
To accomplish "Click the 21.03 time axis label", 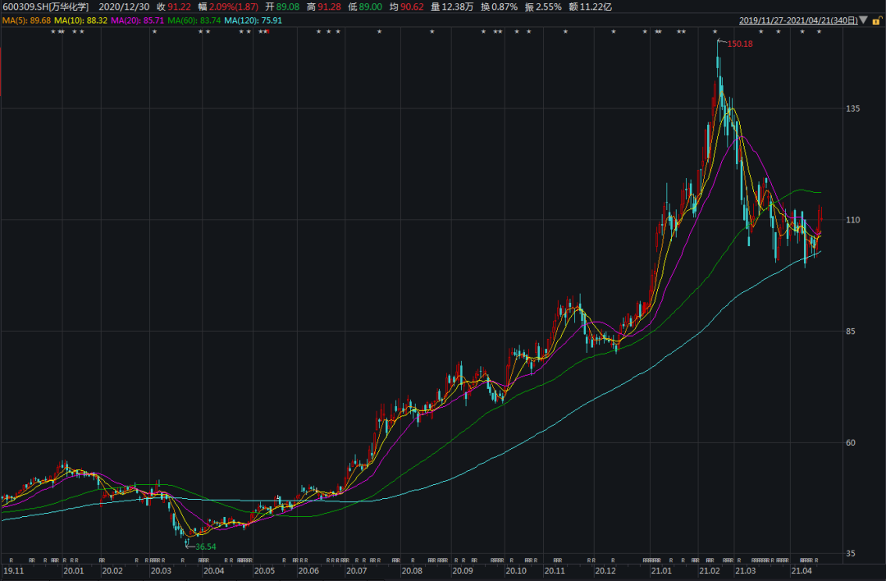I will [x=745, y=571].
